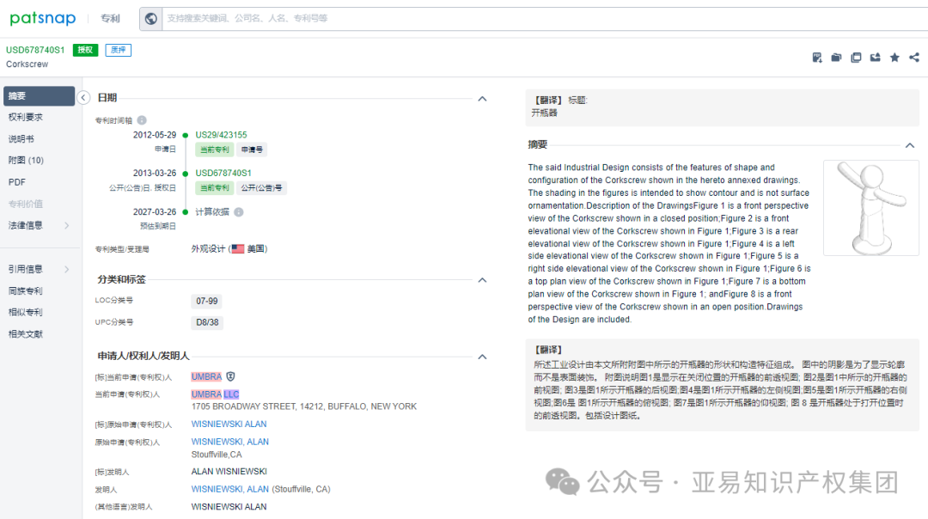Click the 质押 status badge
Image resolution: width=928 pixels, height=519 pixels.
[x=119, y=50]
